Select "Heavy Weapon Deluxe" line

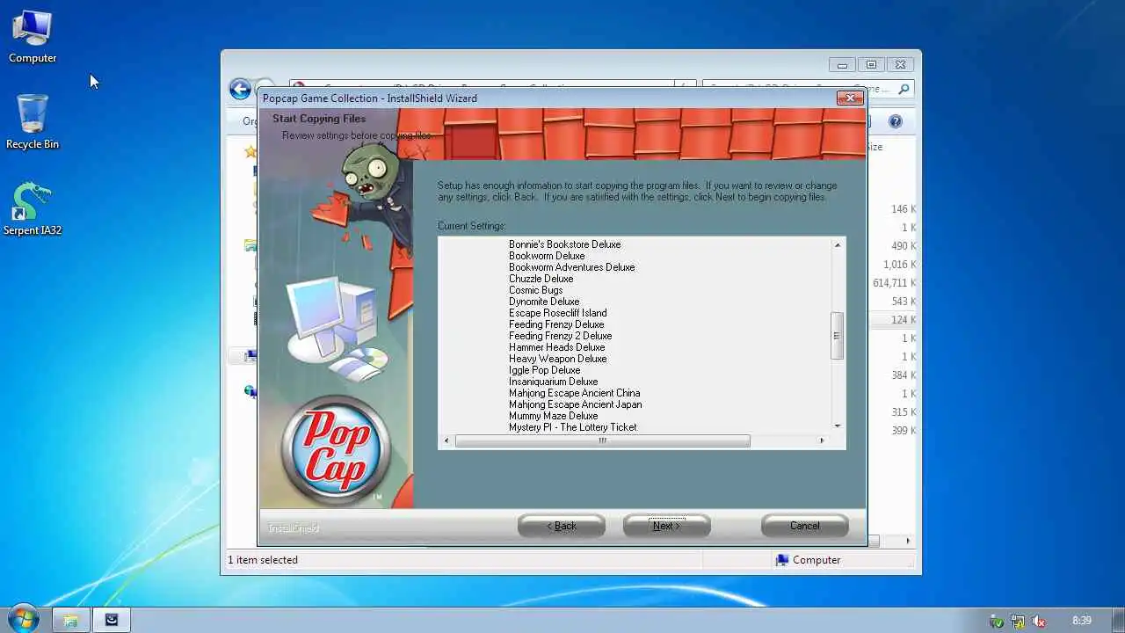557,359
